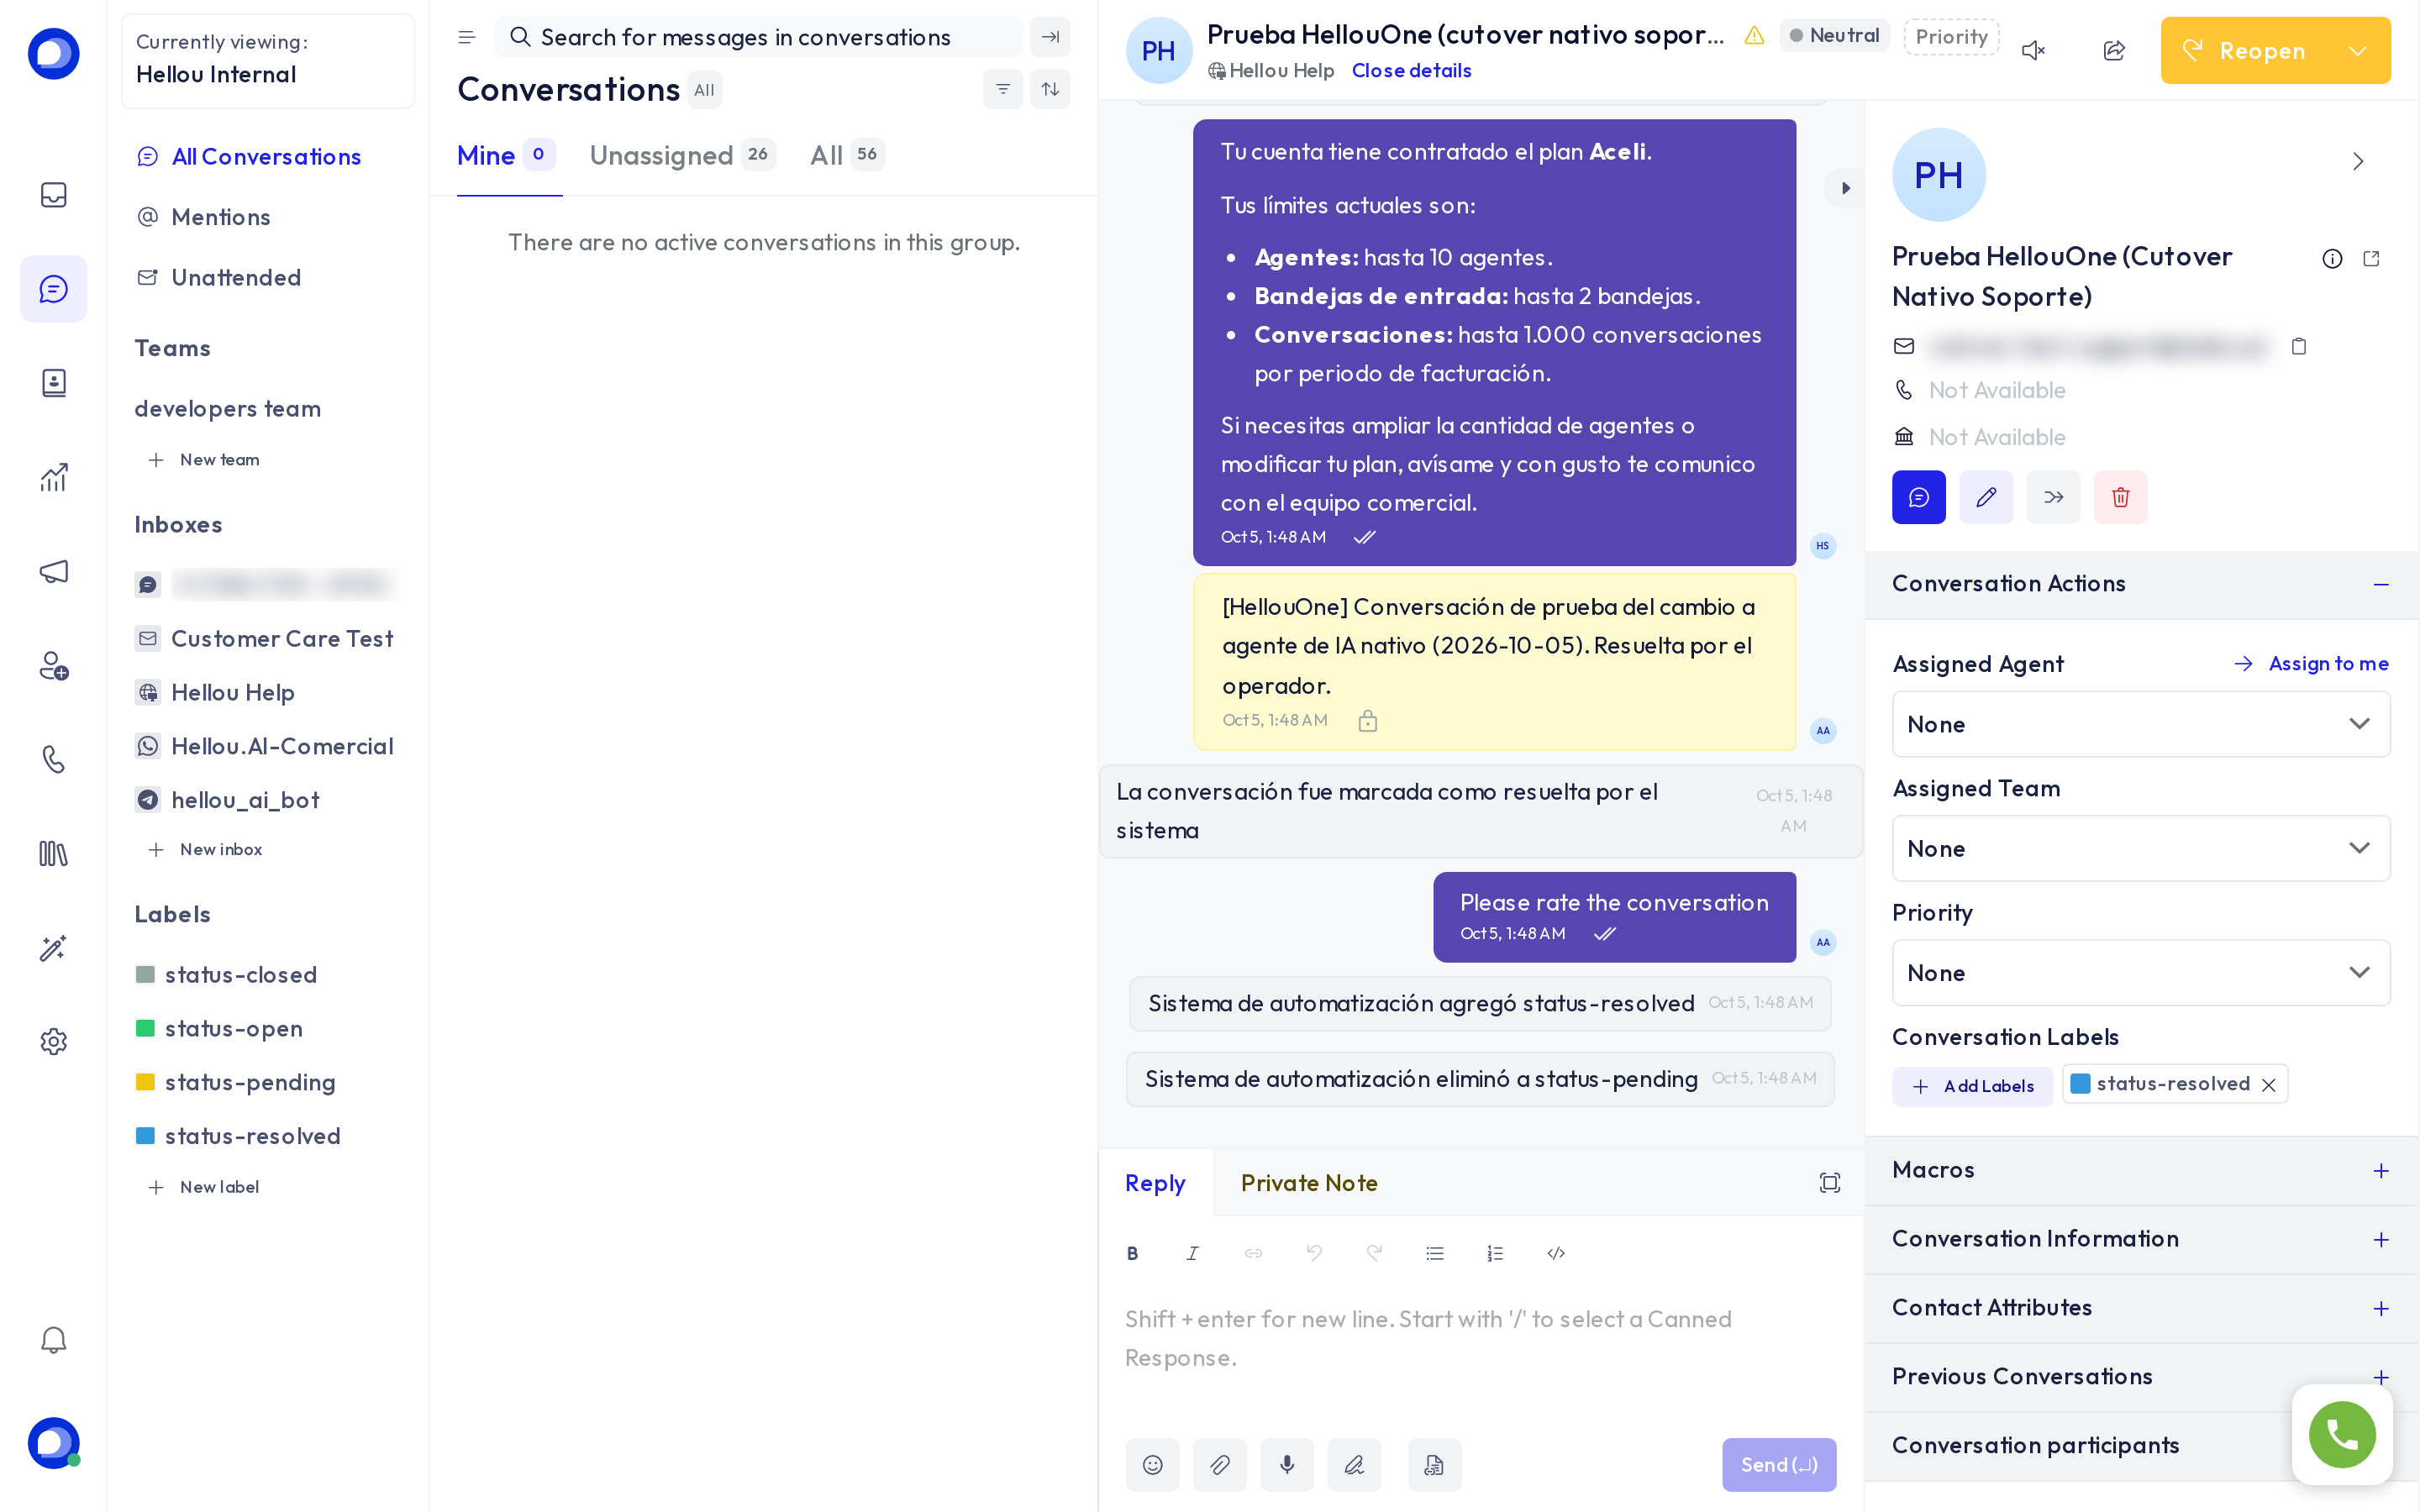The height and width of the screenshot is (1512, 2420).
Task: Mute this conversation using the speaker icon
Action: pyautogui.click(x=2033, y=50)
